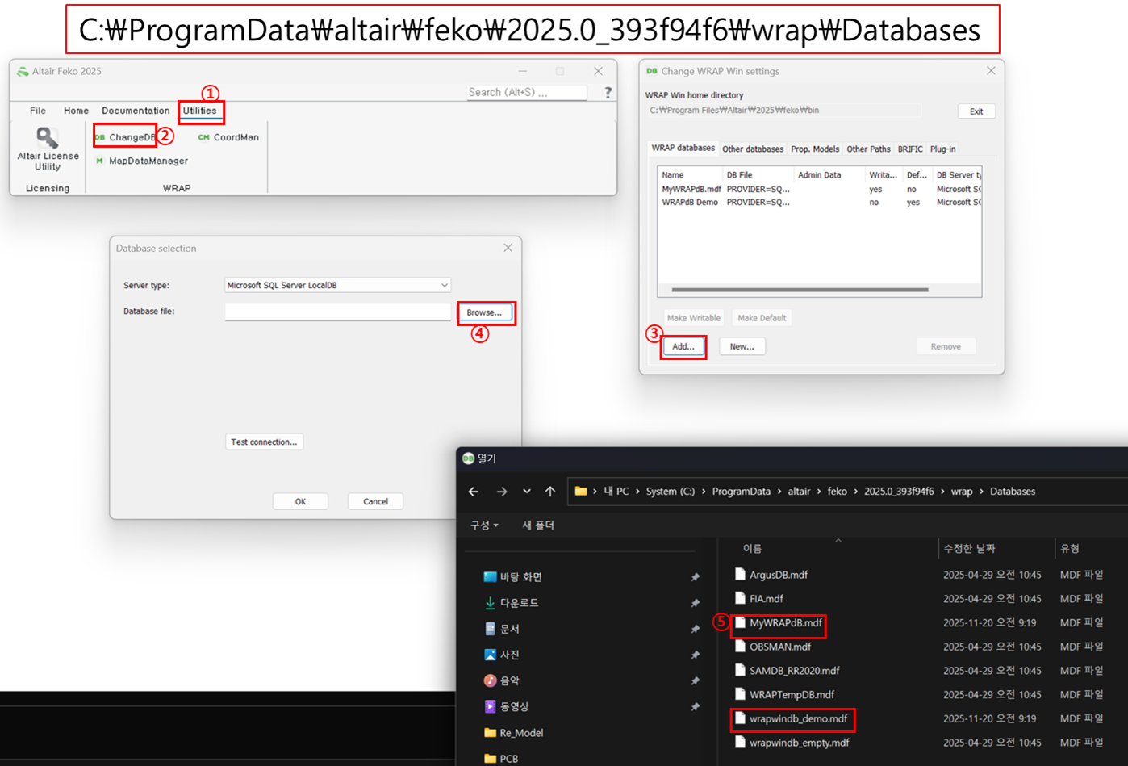The height and width of the screenshot is (766, 1128).
Task: Open the Altair License Utility
Action: pos(48,149)
